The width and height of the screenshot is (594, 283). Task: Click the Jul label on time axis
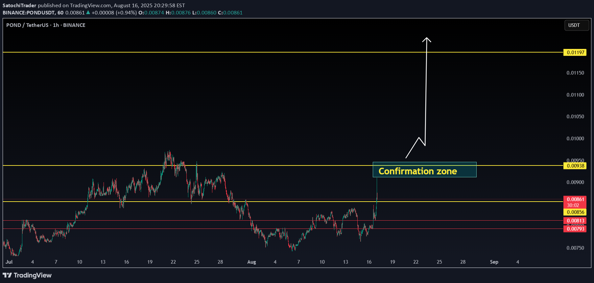9,262
